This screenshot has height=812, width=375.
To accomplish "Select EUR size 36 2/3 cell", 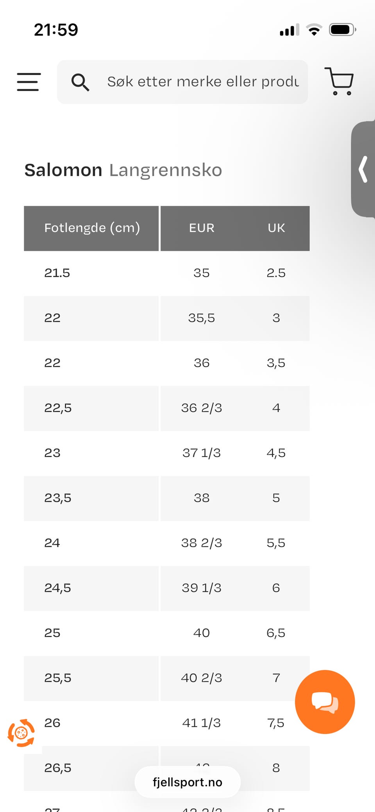I will (202, 408).
